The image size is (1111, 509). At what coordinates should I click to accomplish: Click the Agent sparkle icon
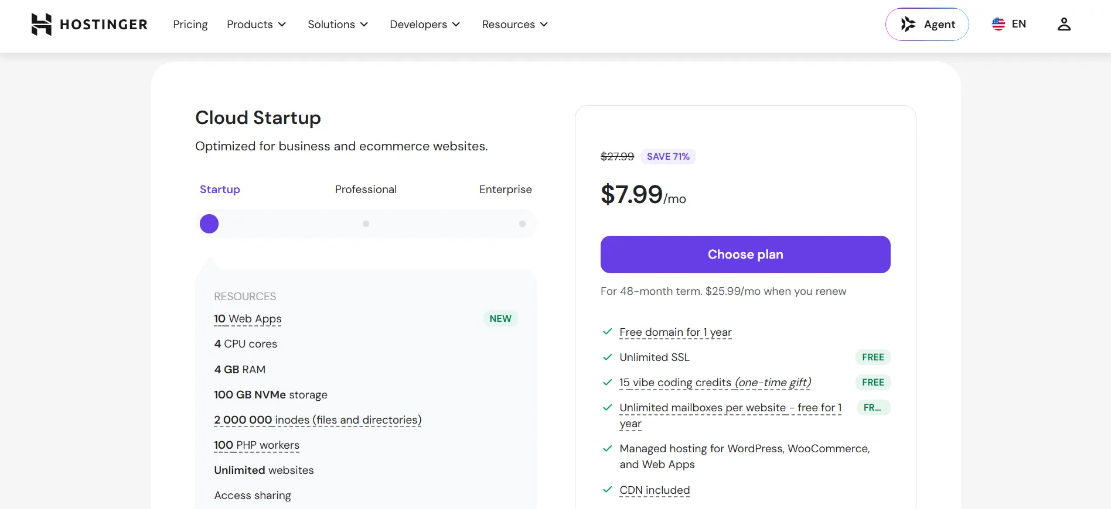908,24
